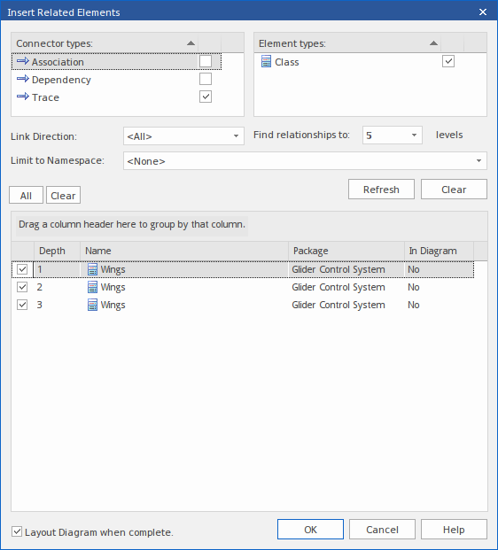Select the Association connector row label
Viewport: 498px width, 550px height.
[58, 62]
